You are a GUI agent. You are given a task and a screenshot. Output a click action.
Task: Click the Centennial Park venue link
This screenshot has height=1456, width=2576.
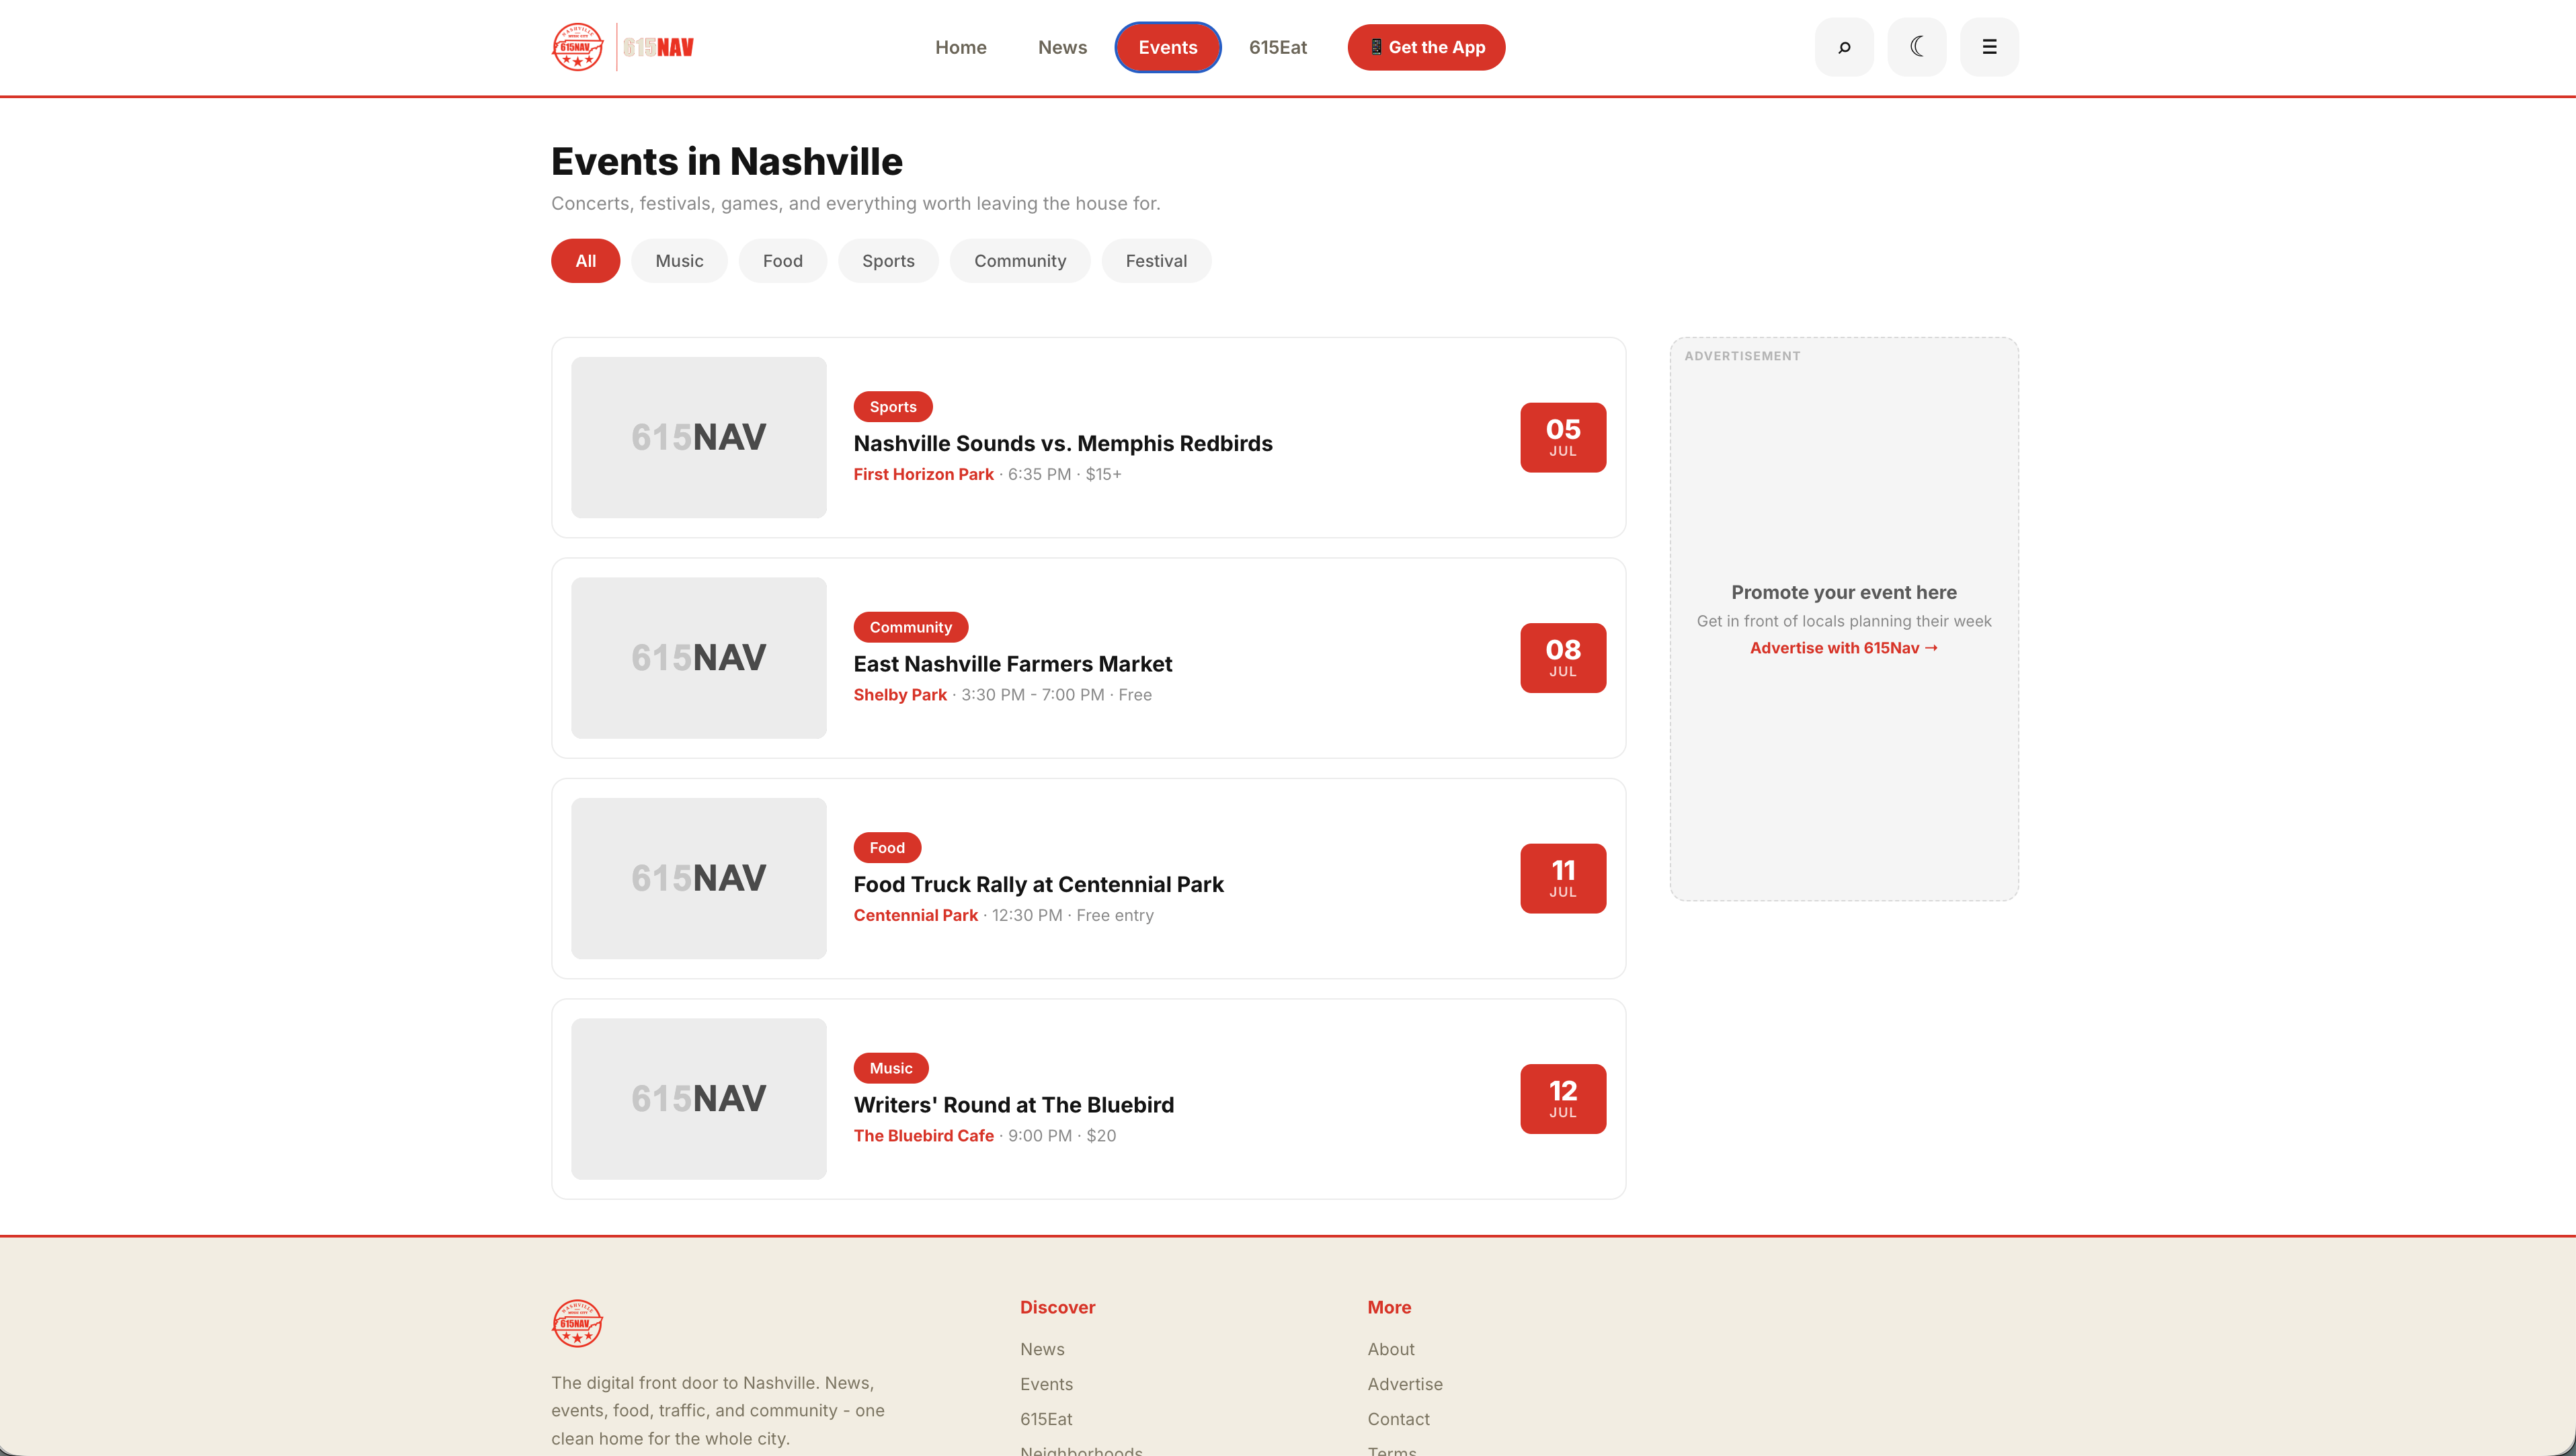tap(916, 915)
